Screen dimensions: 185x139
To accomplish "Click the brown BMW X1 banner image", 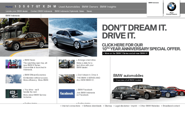I will click(24, 37).
